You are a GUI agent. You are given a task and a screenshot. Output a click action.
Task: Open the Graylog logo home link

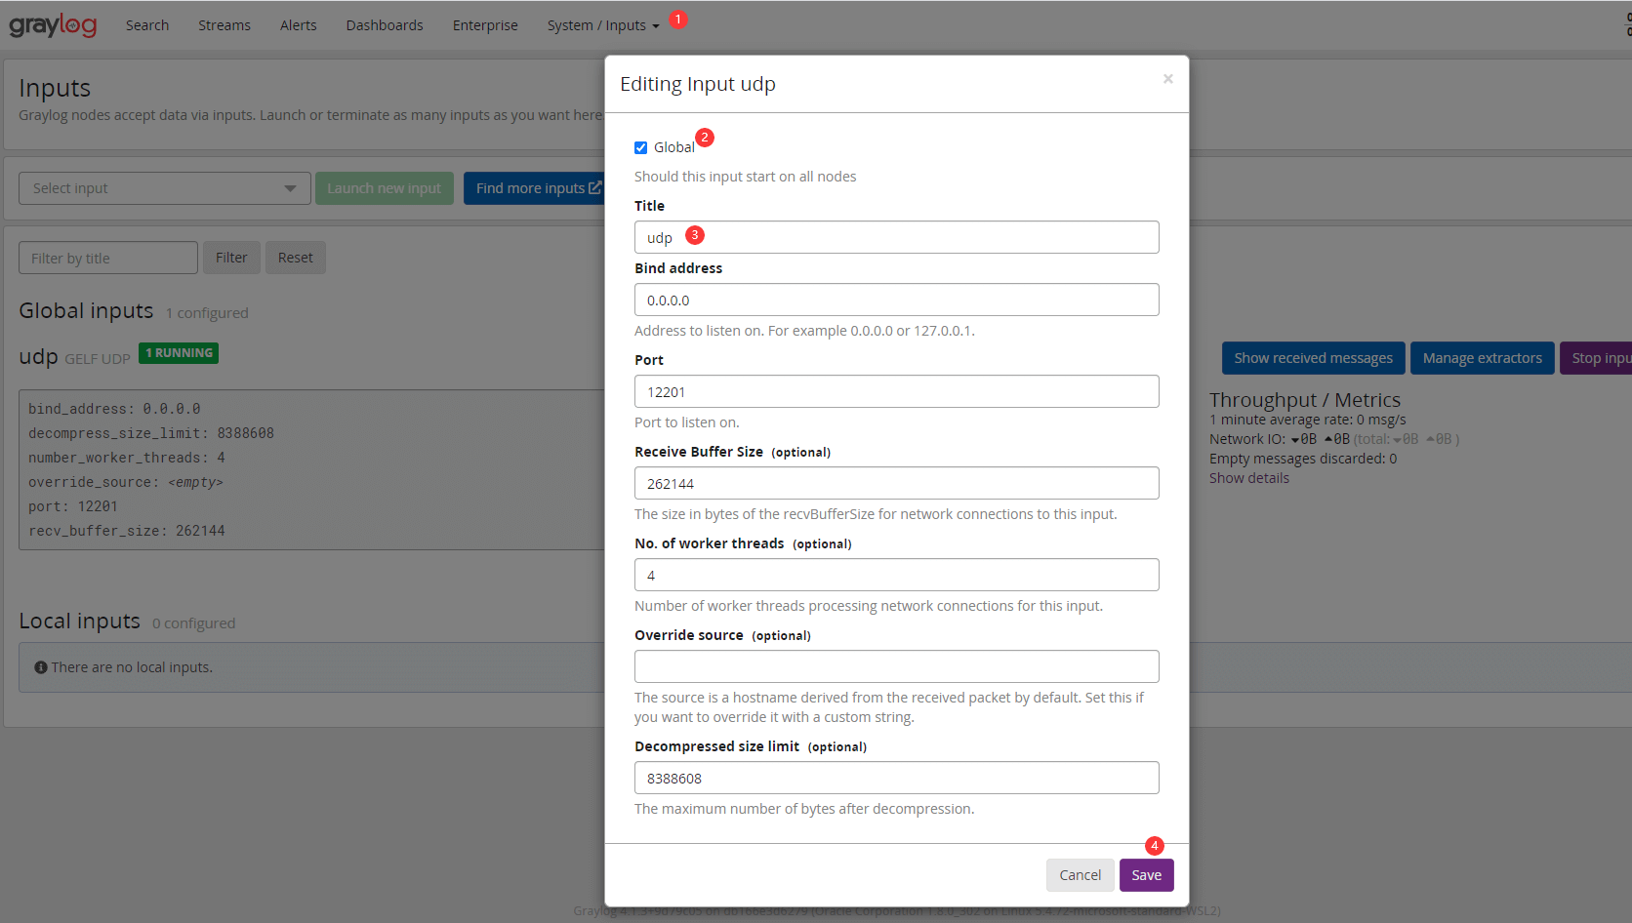pos(53,24)
